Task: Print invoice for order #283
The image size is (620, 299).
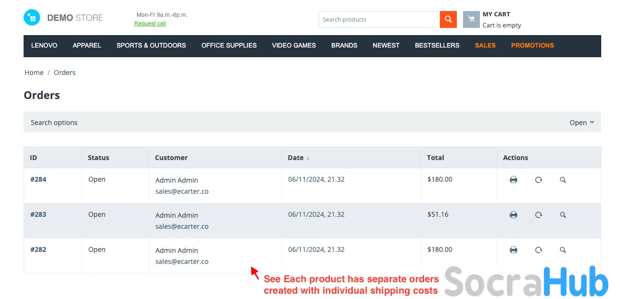Action: coord(514,215)
